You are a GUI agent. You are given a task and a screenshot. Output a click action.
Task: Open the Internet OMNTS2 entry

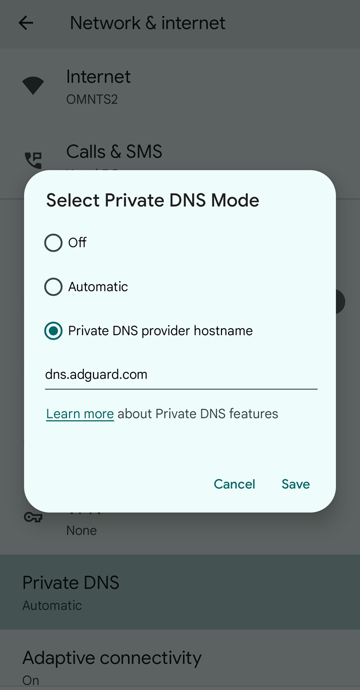coord(98,85)
